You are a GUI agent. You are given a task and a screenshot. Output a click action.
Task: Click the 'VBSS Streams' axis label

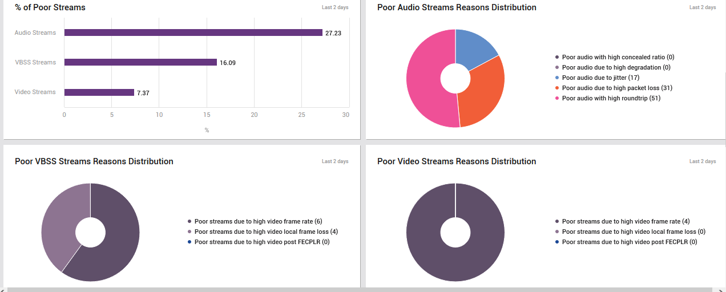tap(35, 62)
